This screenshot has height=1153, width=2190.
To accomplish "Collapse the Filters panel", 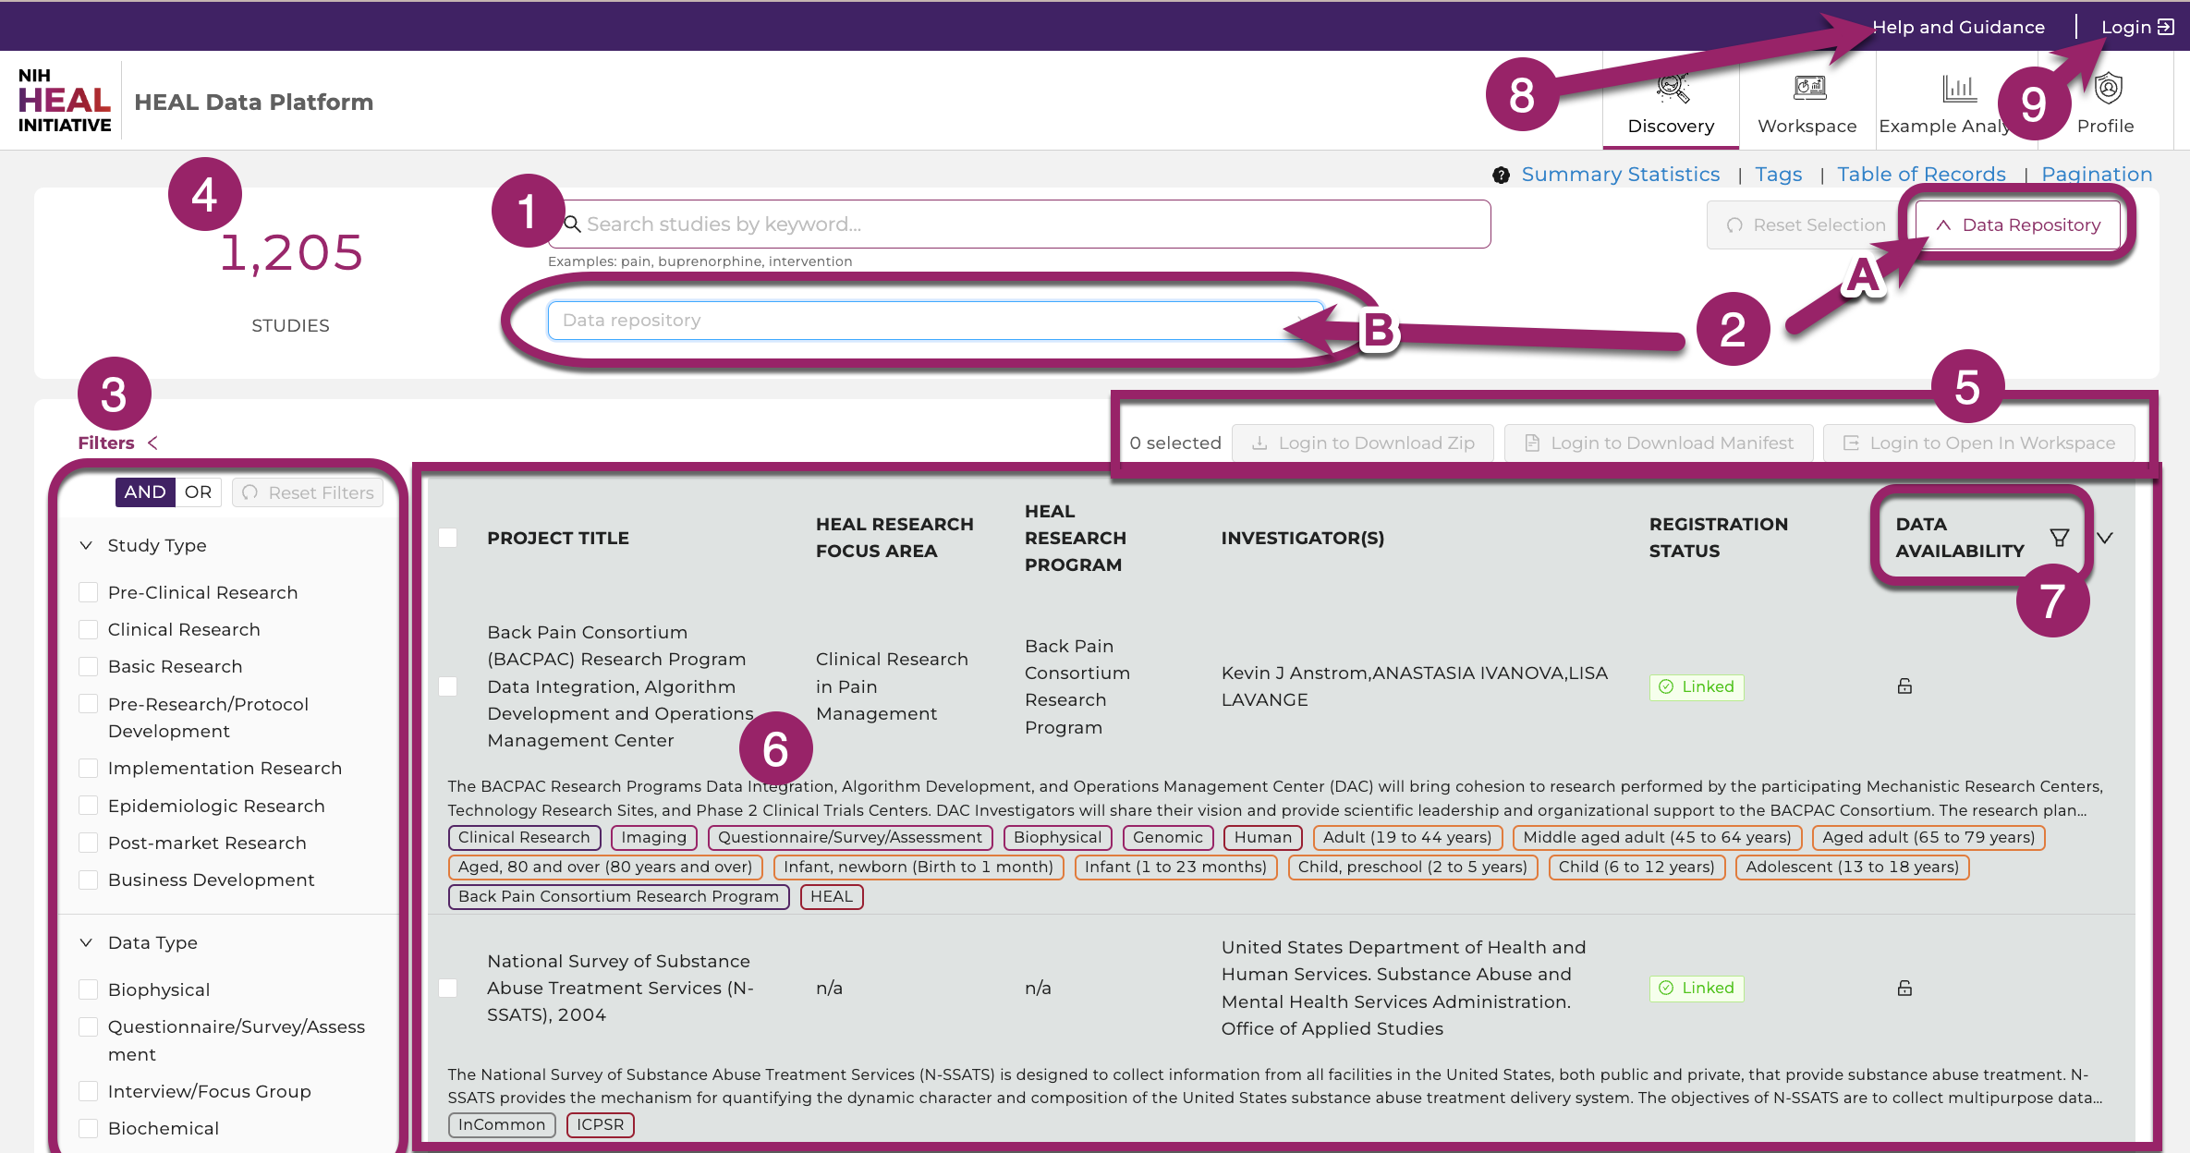I will tap(152, 443).
